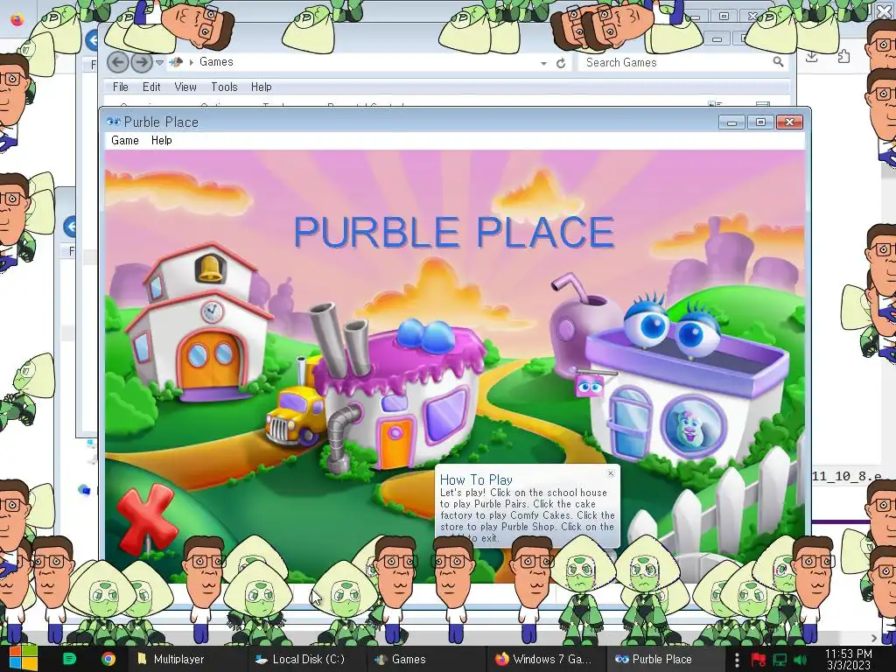896x672 pixels.
Task: Click the Purble Place title bar icon
Action: 114,122
